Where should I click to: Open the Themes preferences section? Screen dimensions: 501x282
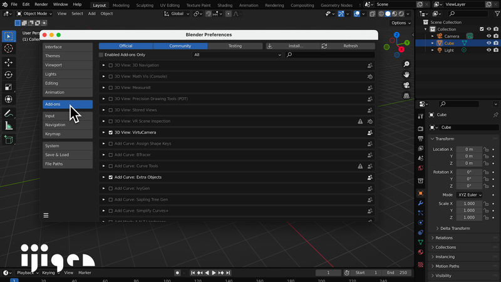click(68, 56)
